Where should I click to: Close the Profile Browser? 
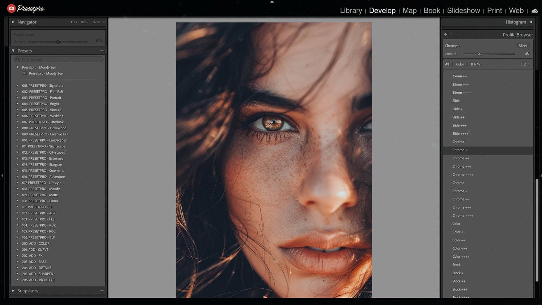pos(523,46)
